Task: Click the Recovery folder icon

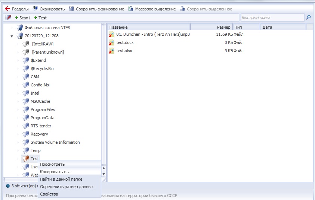Action: click(26, 134)
